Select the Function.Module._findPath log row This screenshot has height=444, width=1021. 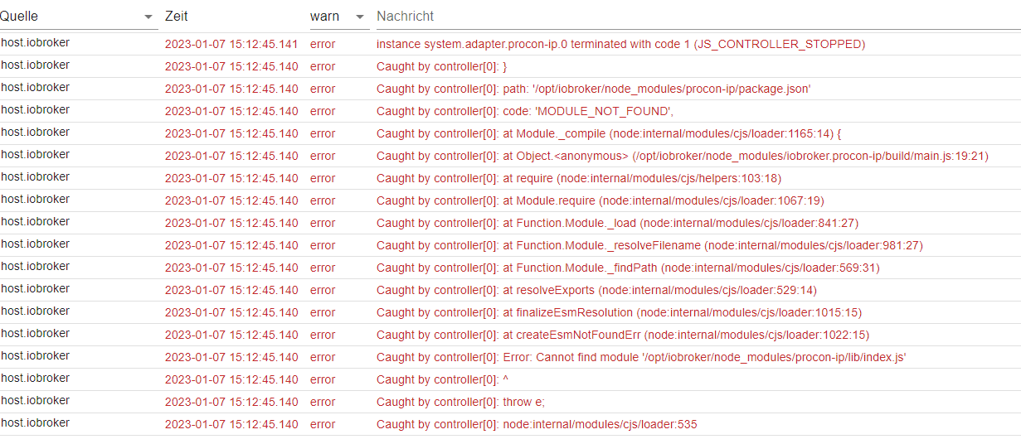tap(510, 268)
